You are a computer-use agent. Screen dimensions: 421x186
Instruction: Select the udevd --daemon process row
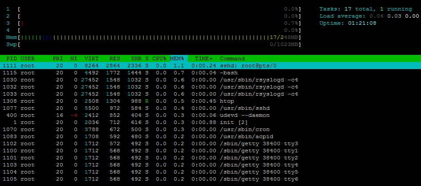(x=210, y=115)
